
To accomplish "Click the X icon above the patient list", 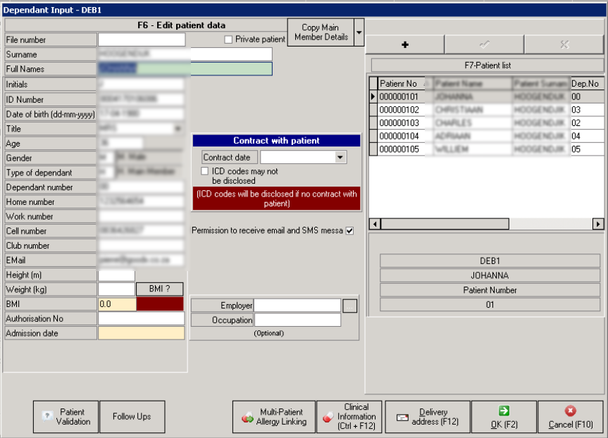I will point(563,44).
